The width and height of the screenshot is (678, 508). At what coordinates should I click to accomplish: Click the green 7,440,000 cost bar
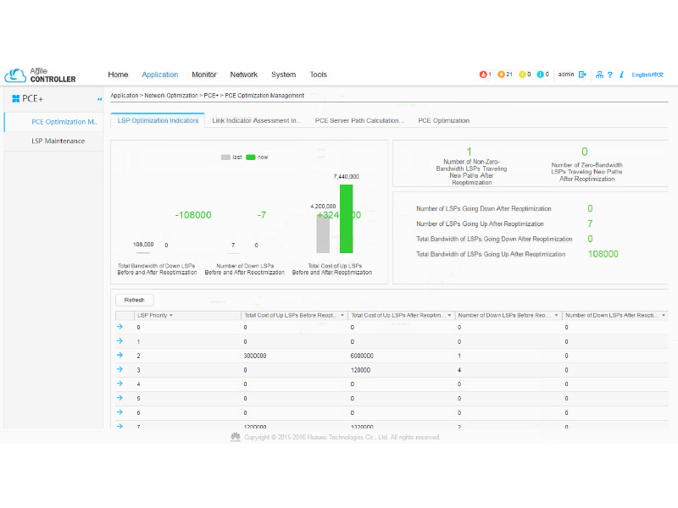click(x=346, y=218)
